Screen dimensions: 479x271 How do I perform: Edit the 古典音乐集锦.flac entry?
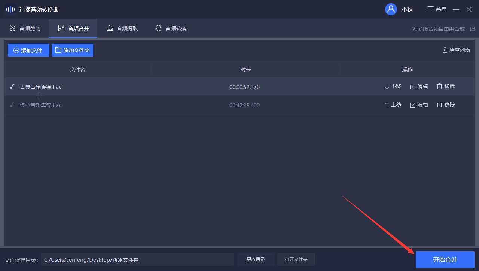click(x=419, y=86)
